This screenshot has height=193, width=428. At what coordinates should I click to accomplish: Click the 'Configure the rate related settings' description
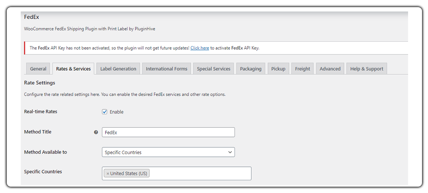pos(125,95)
